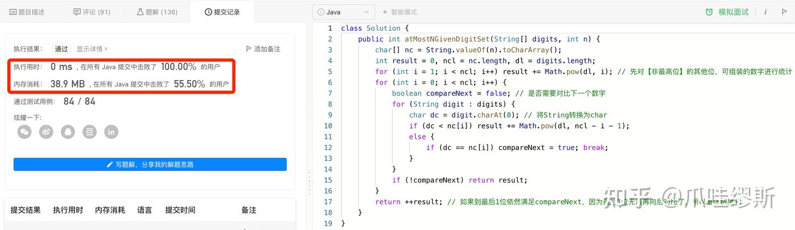The width and height of the screenshot is (795, 230).
Task: Click the 84 / 84 test cases value
Action: [79, 101]
